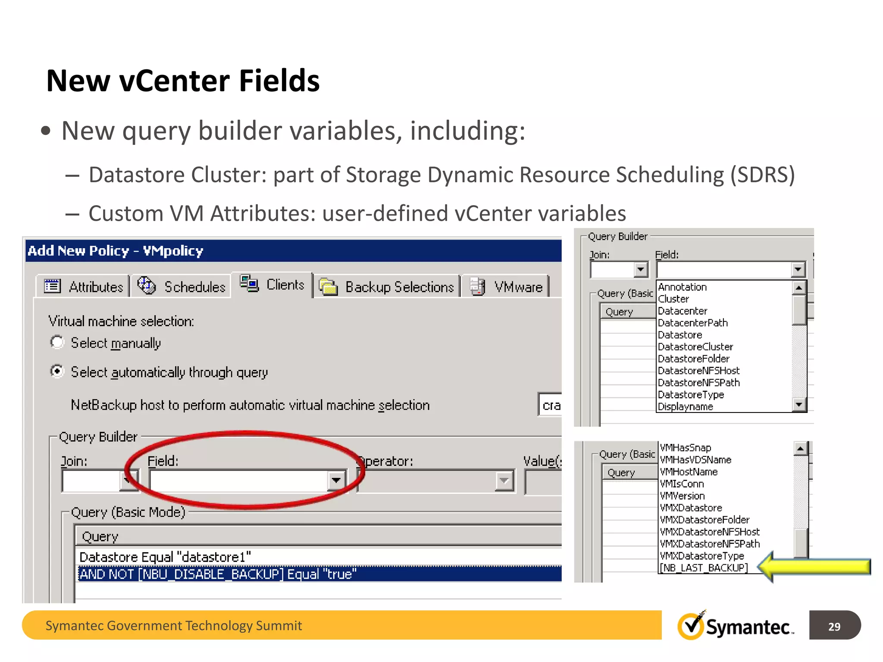The height and width of the screenshot is (662, 883).
Task: Click the Value(s) input field
Action: click(x=543, y=482)
